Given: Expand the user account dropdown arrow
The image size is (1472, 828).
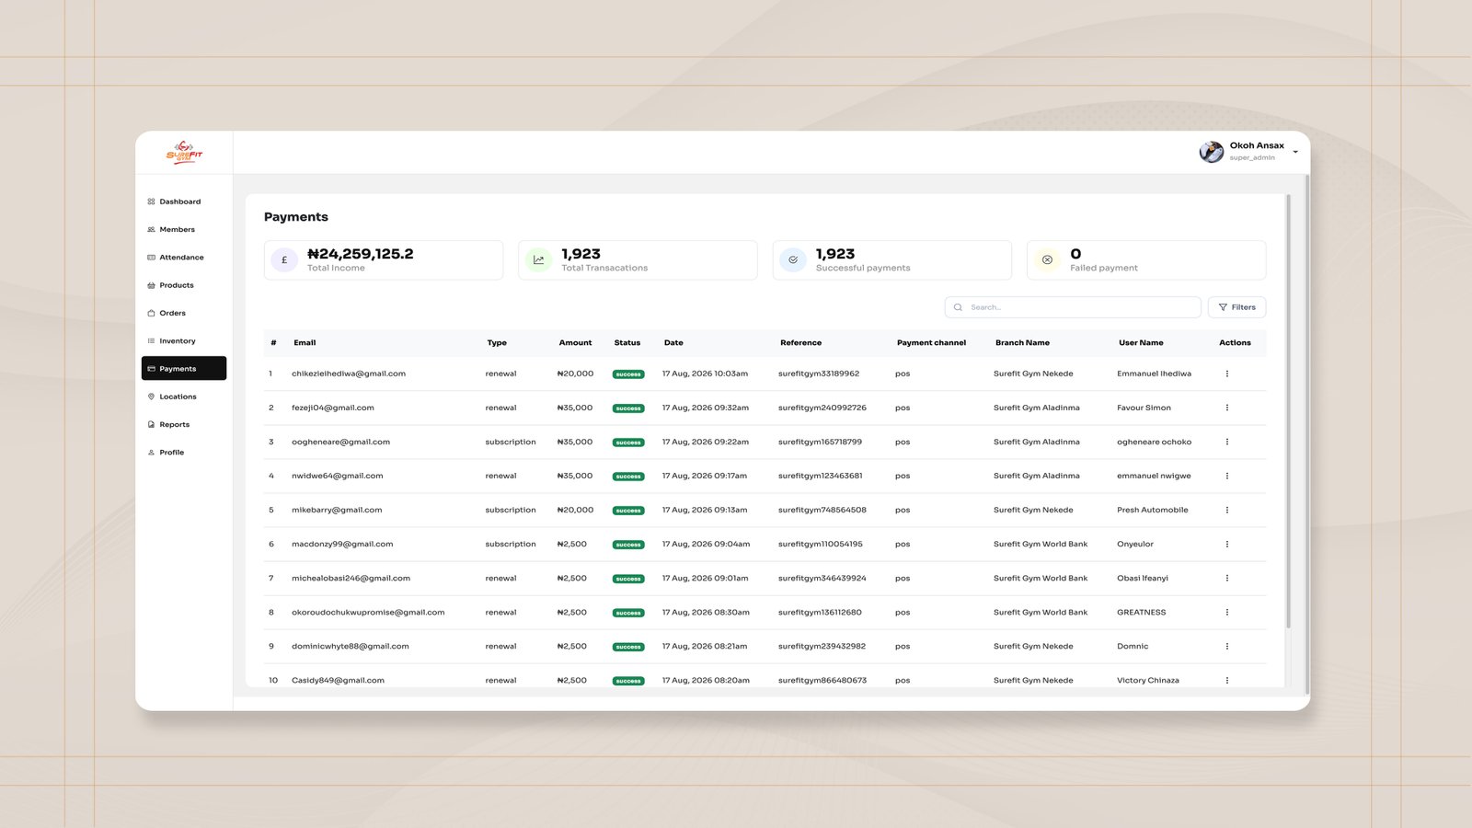Looking at the screenshot, I should [x=1295, y=152].
